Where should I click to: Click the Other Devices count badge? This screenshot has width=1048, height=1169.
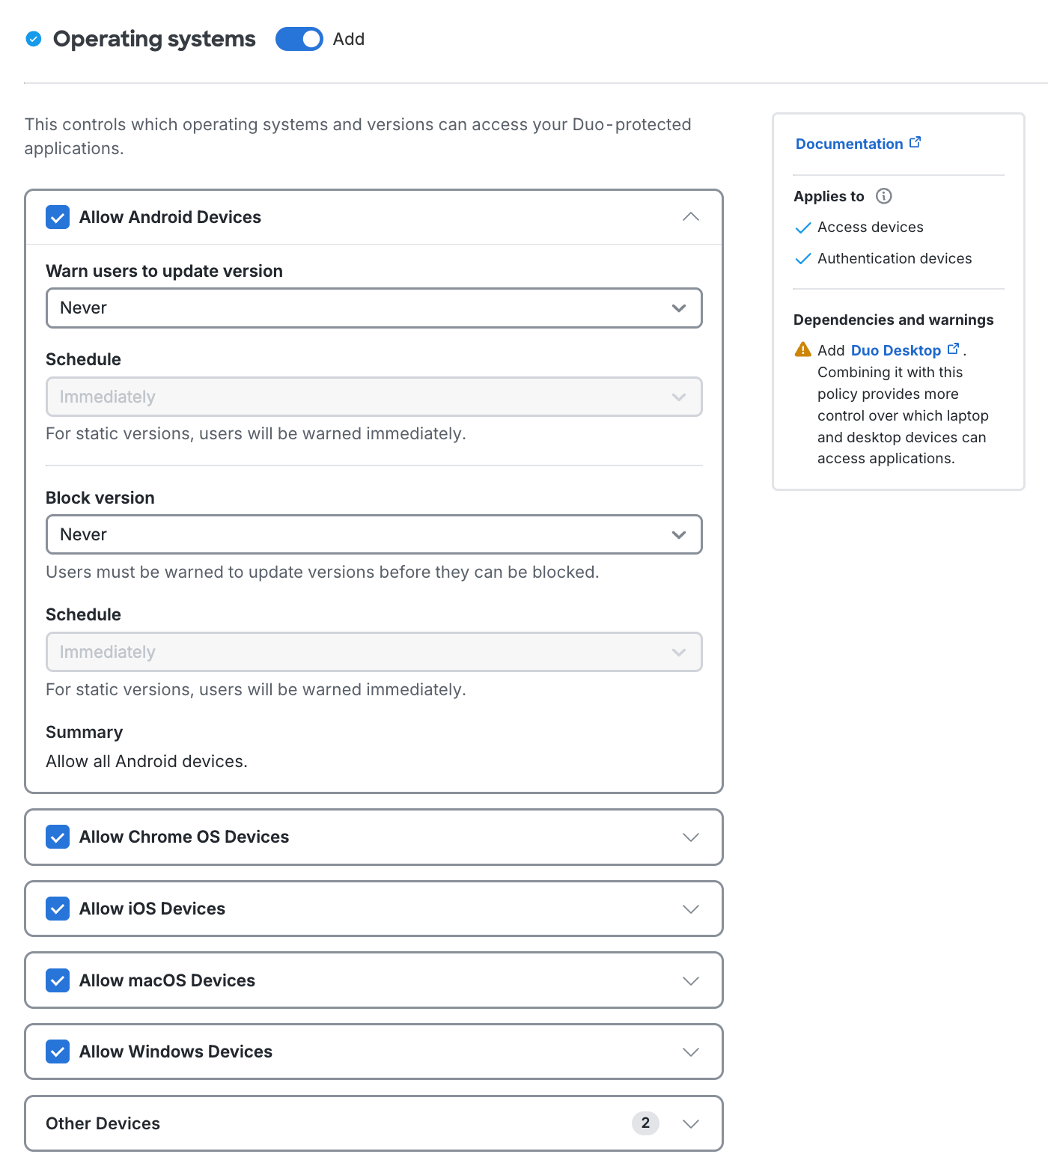[x=645, y=1123]
